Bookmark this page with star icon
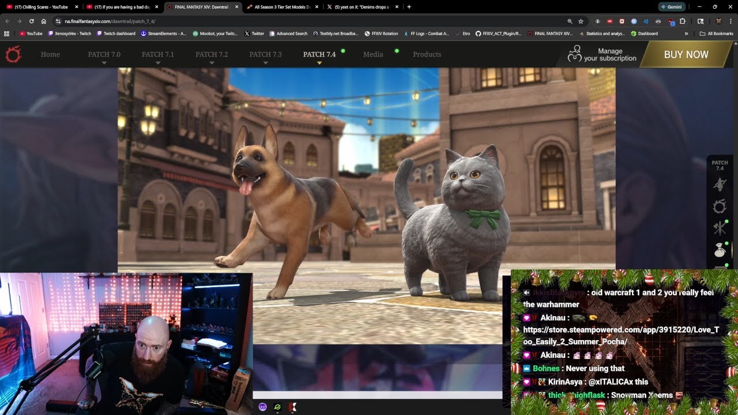 click(x=581, y=21)
